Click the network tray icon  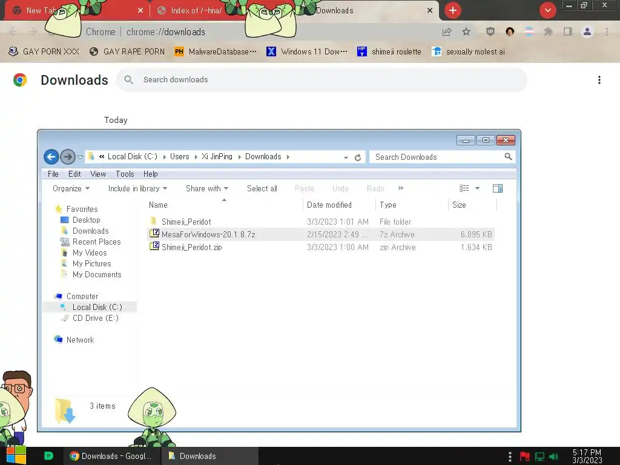539,457
